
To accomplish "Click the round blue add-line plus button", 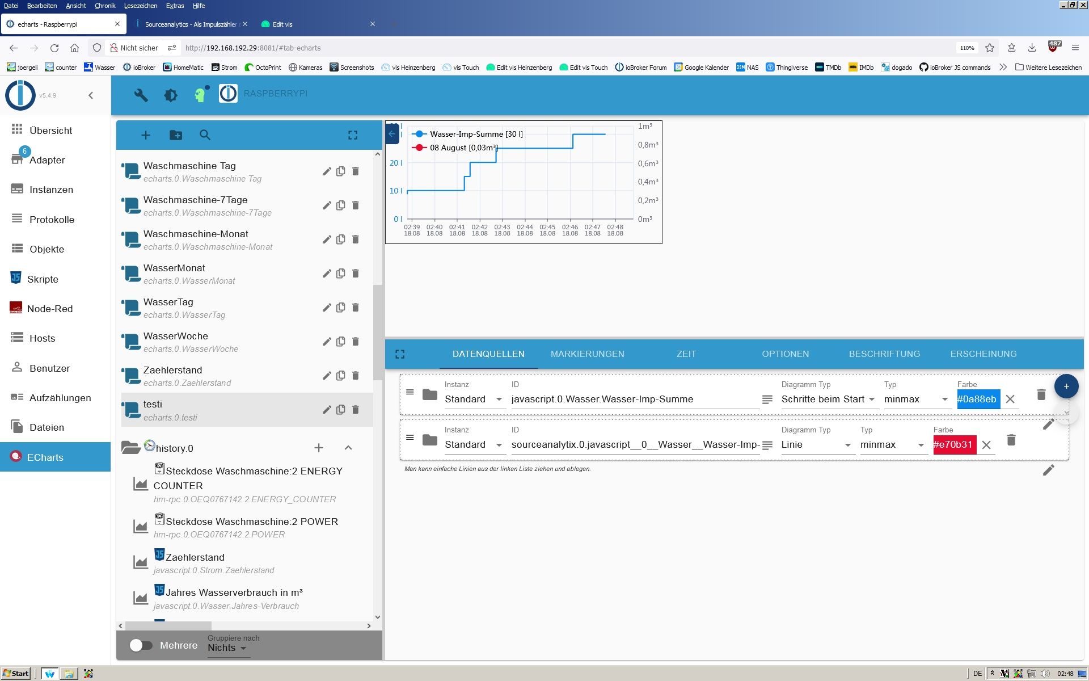I will click(1066, 386).
